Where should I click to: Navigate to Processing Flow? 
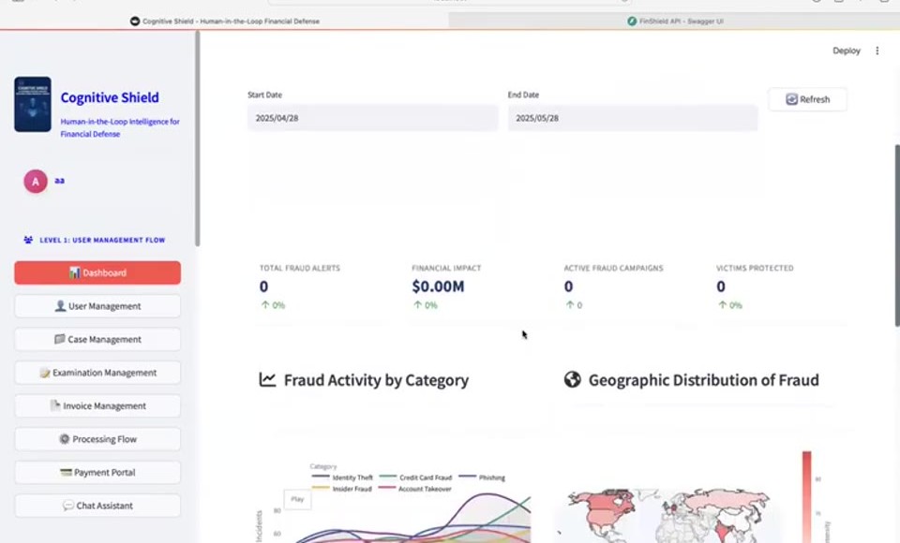point(97,439)
